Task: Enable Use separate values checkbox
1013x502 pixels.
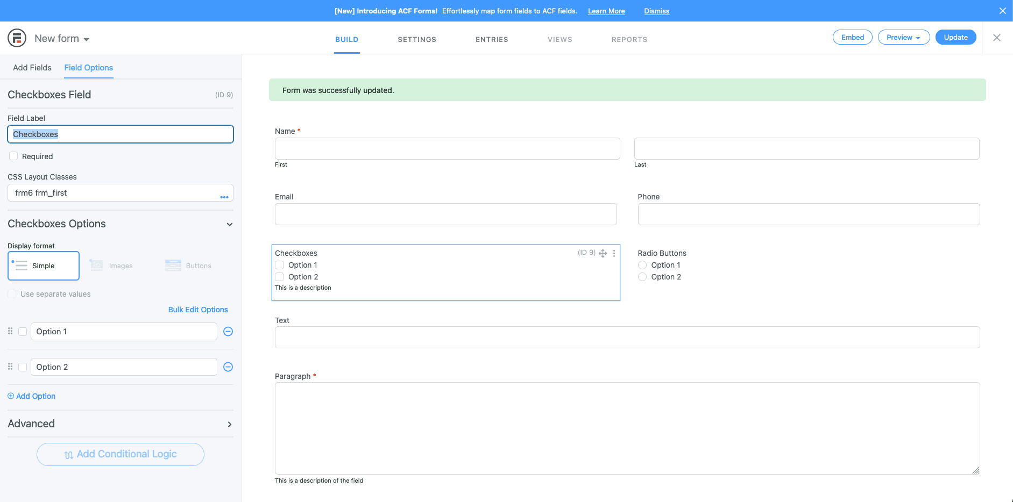Action: coord(12,294)
